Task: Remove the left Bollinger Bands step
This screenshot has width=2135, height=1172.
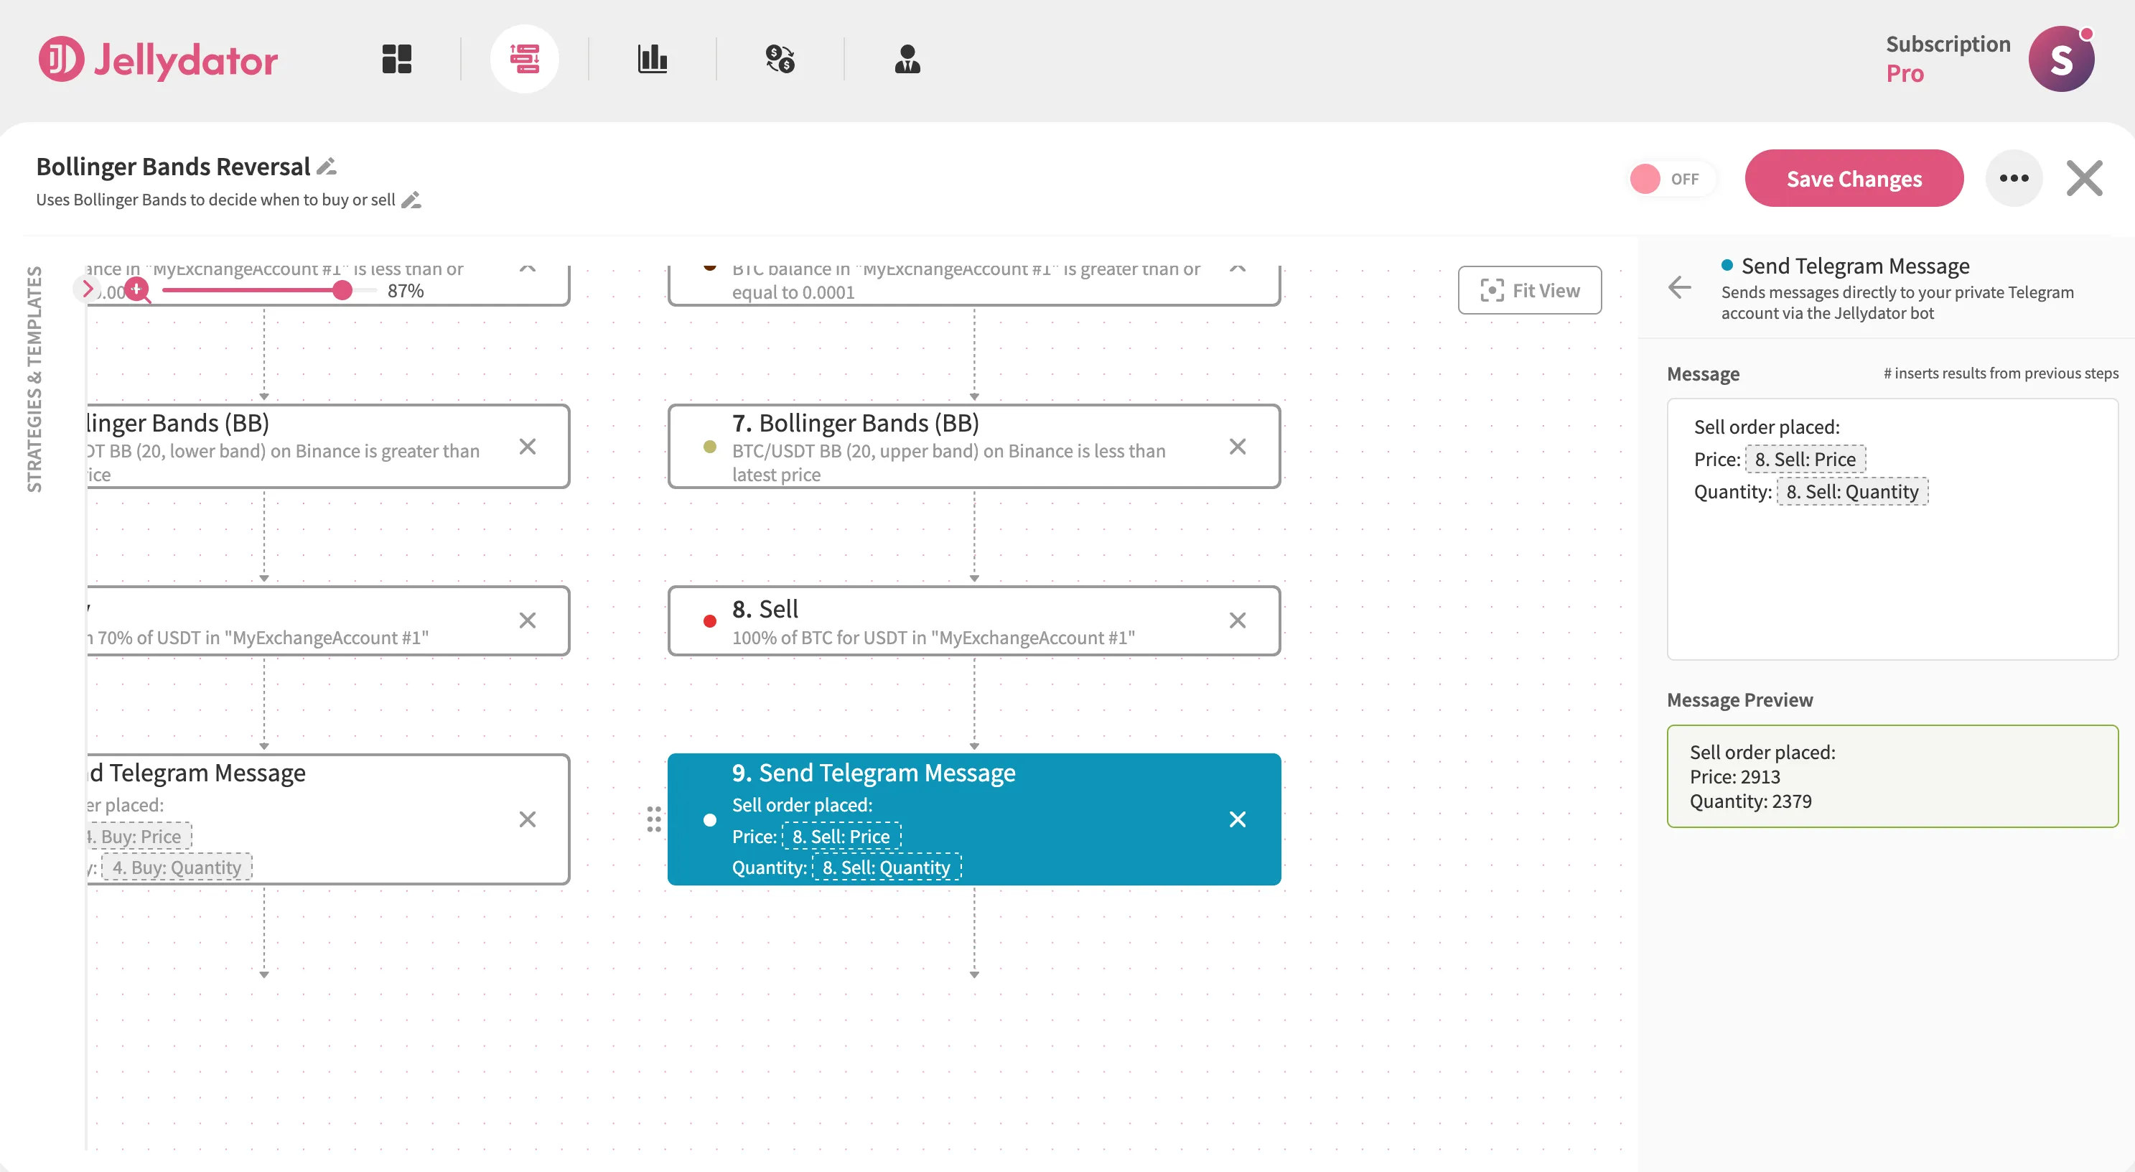Action: coord(527,447)
